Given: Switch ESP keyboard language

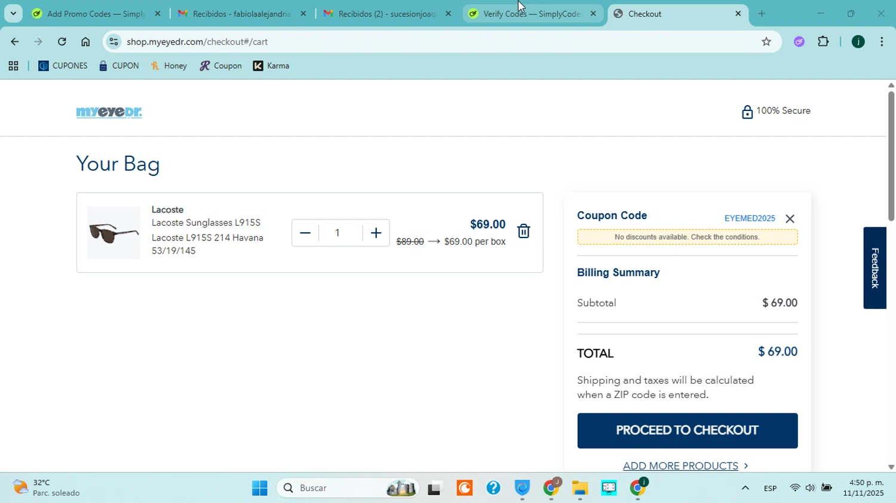Looking at the screenshot, I should 770,489.
